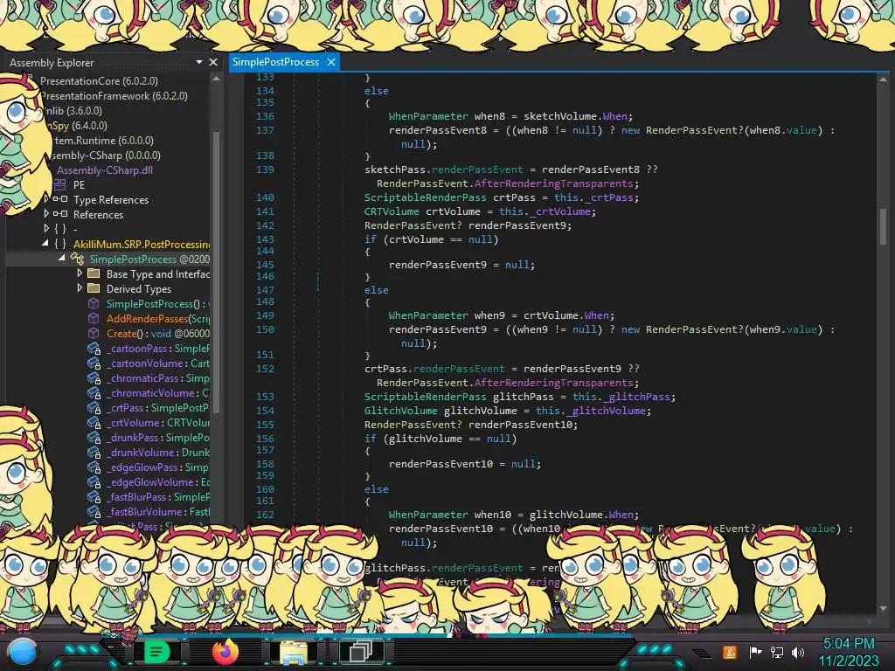895x671 pixels.
Task: Close the SimplePostProcess tab
Action: [x=331, y=62]
